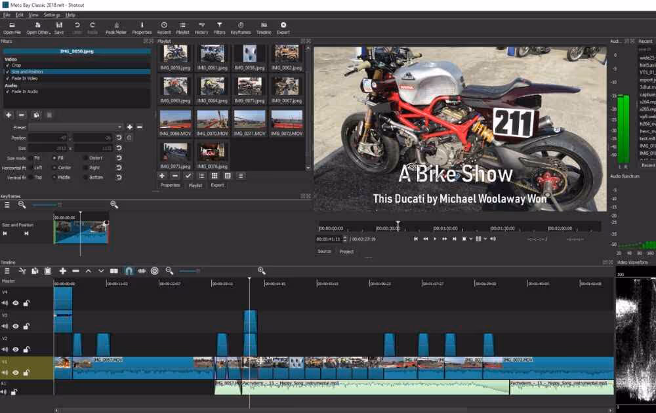Toggle ripple mode on timeline

click(x=142, y=271)
